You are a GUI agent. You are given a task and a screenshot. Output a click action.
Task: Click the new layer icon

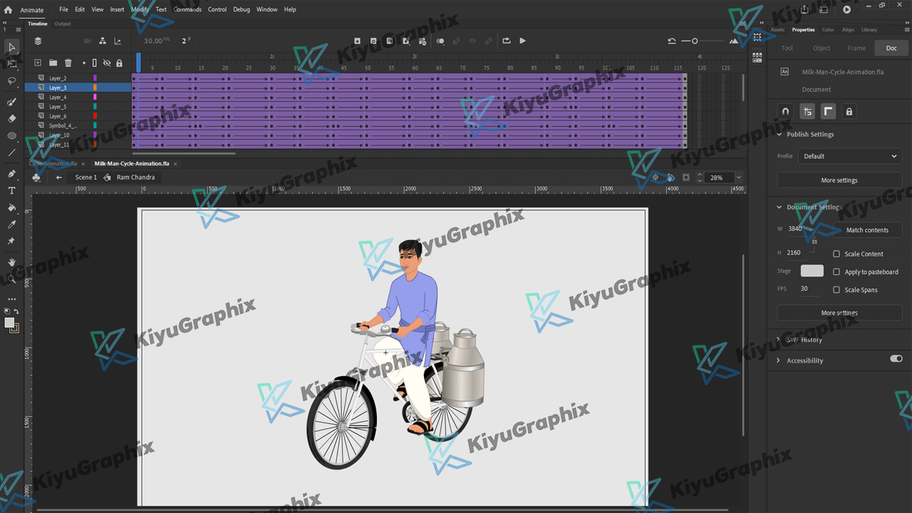(x=38, y=63)
